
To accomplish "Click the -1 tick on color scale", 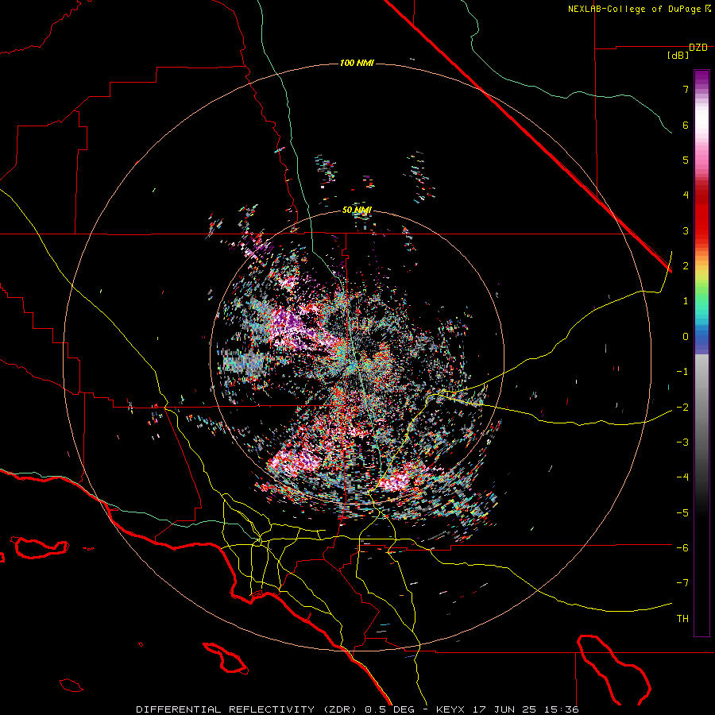I will coord(682,372).
